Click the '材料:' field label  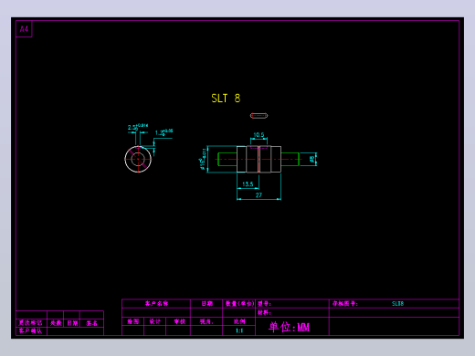coord(264,312)
